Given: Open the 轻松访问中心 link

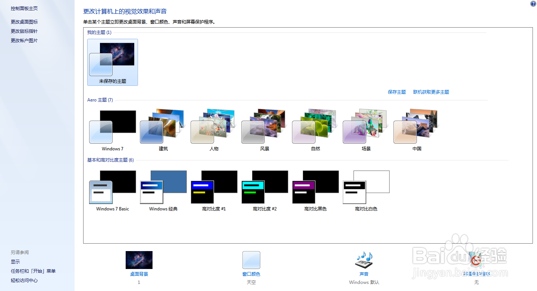Looking at the screenshot, I should [x=24, y=281].
